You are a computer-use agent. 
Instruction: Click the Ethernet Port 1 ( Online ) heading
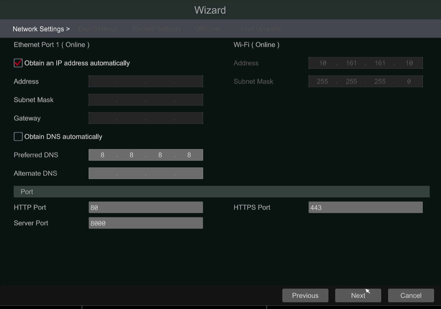pos(52,45)
